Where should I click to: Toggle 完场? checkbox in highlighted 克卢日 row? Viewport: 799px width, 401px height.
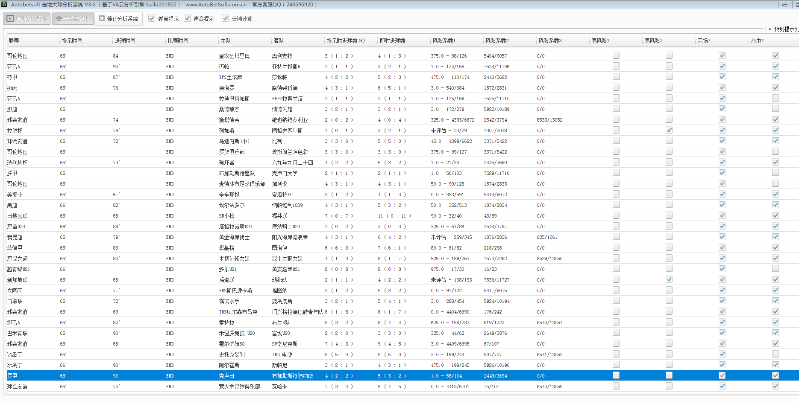pyautogui.click(x=722, y=375)
